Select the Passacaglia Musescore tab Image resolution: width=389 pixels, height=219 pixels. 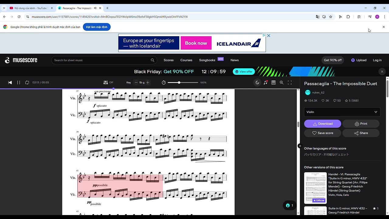[77, 8]
